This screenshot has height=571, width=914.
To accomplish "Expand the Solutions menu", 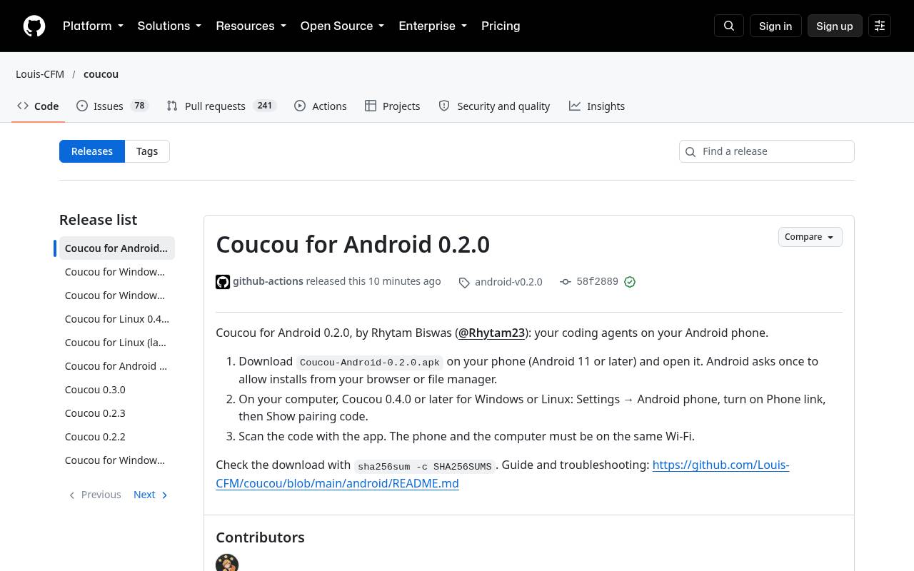I will tap(169, 26).
